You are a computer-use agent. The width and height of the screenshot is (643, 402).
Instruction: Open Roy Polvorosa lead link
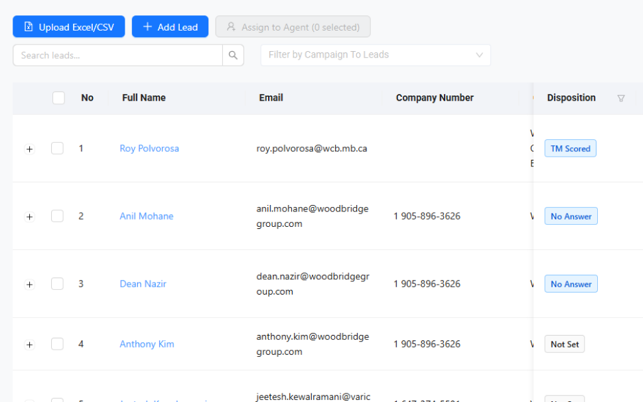click(149, 149)
